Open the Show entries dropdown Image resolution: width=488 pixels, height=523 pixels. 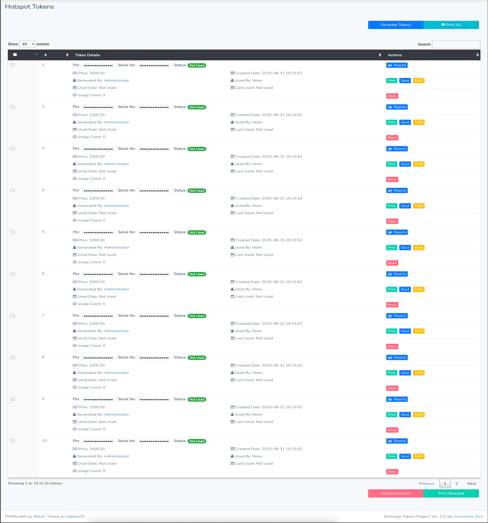(x=28, y=44)
